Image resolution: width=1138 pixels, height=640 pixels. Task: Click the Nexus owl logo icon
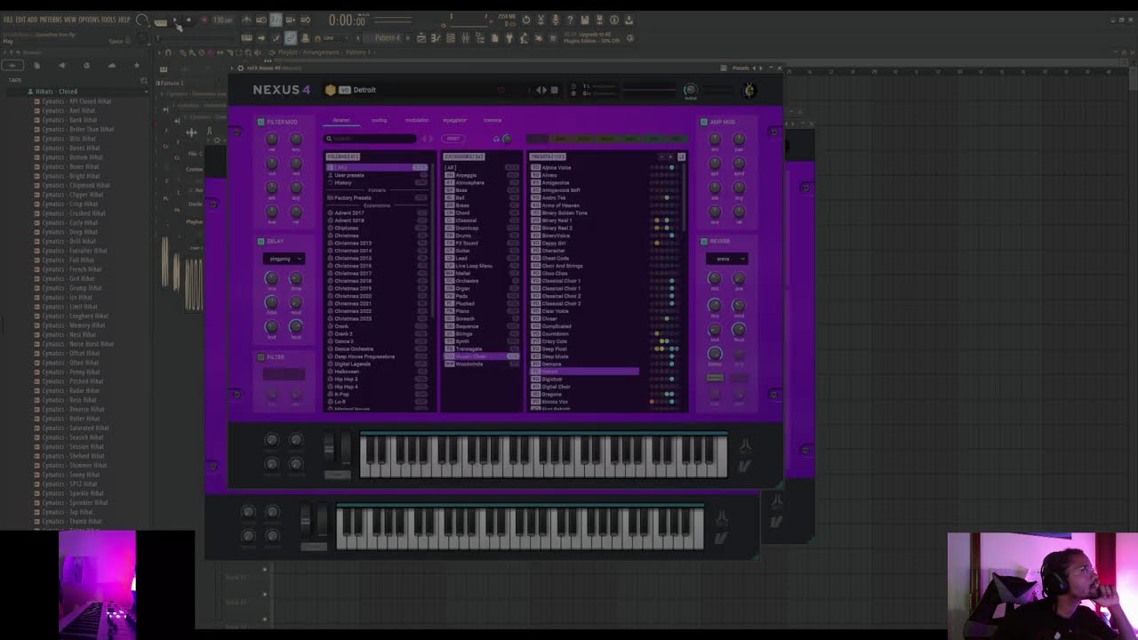[749, 90]
